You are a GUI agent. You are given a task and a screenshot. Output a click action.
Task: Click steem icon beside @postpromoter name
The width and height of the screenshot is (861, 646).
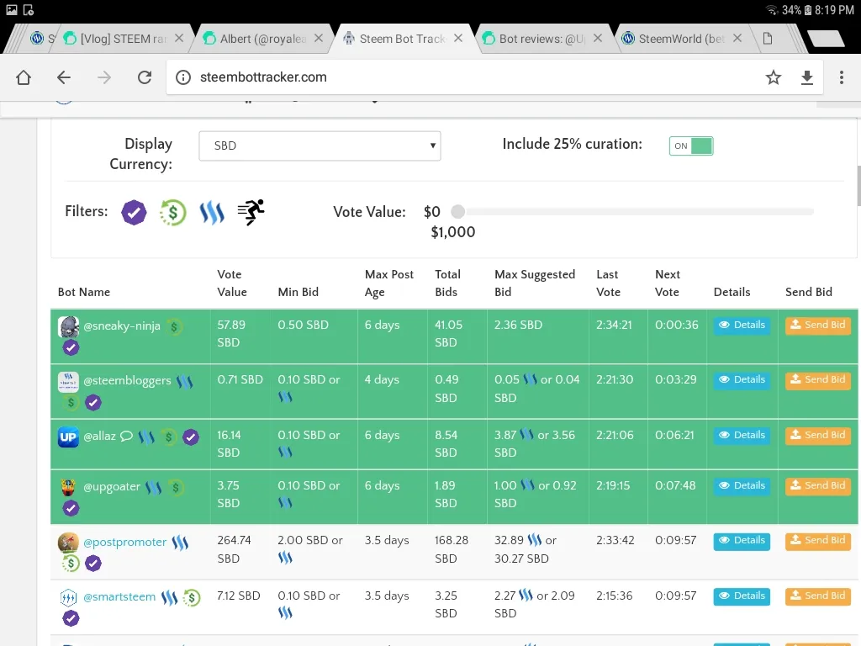pos(180,543)
